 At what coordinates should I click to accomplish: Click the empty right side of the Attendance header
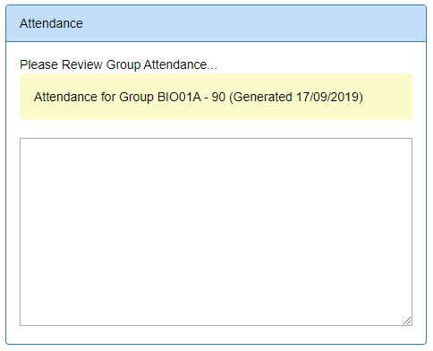[x=253, y=23]
